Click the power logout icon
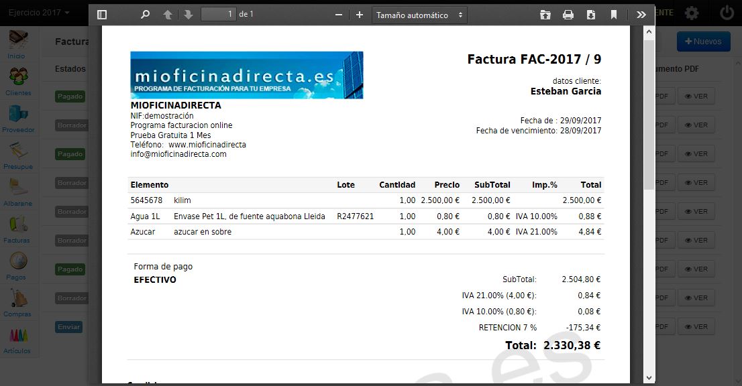 (x=727, y=13)
